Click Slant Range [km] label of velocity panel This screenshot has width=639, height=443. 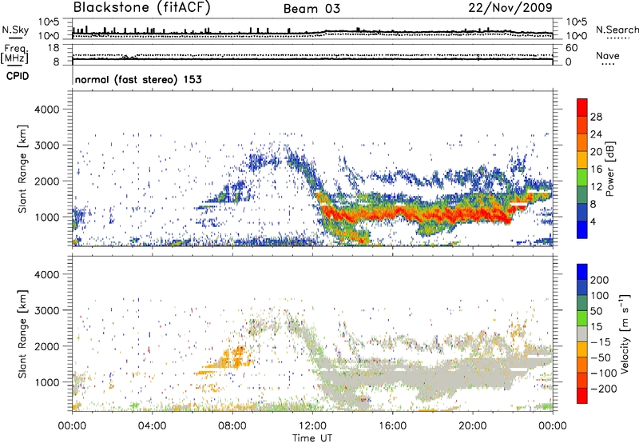click(x=22, y=333)
